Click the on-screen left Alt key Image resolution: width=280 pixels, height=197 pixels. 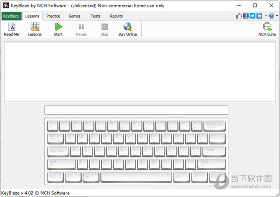(91, 177)
